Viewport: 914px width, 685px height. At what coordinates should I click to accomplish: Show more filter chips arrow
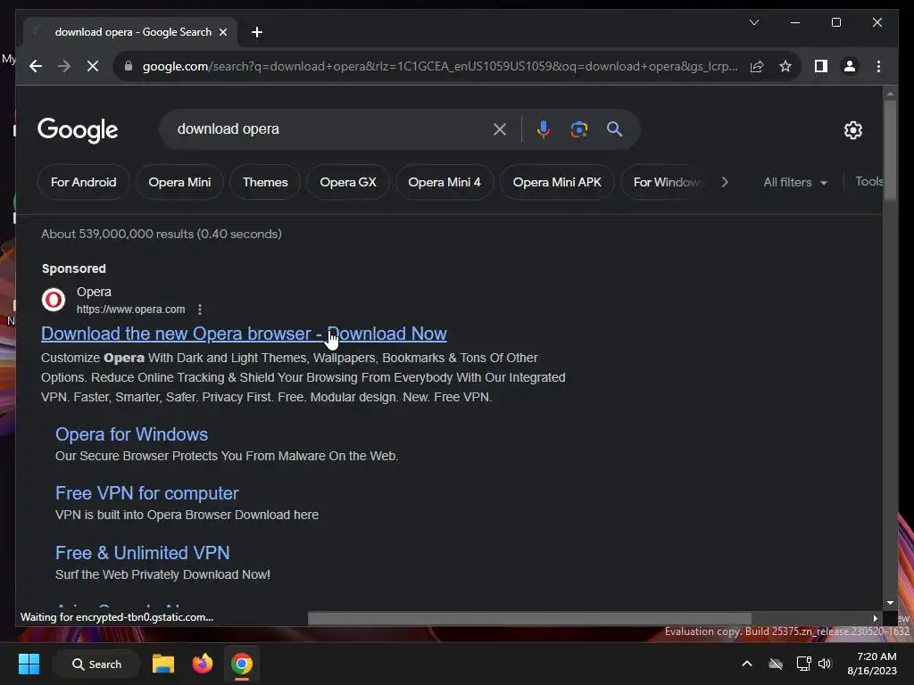(725, 182)
